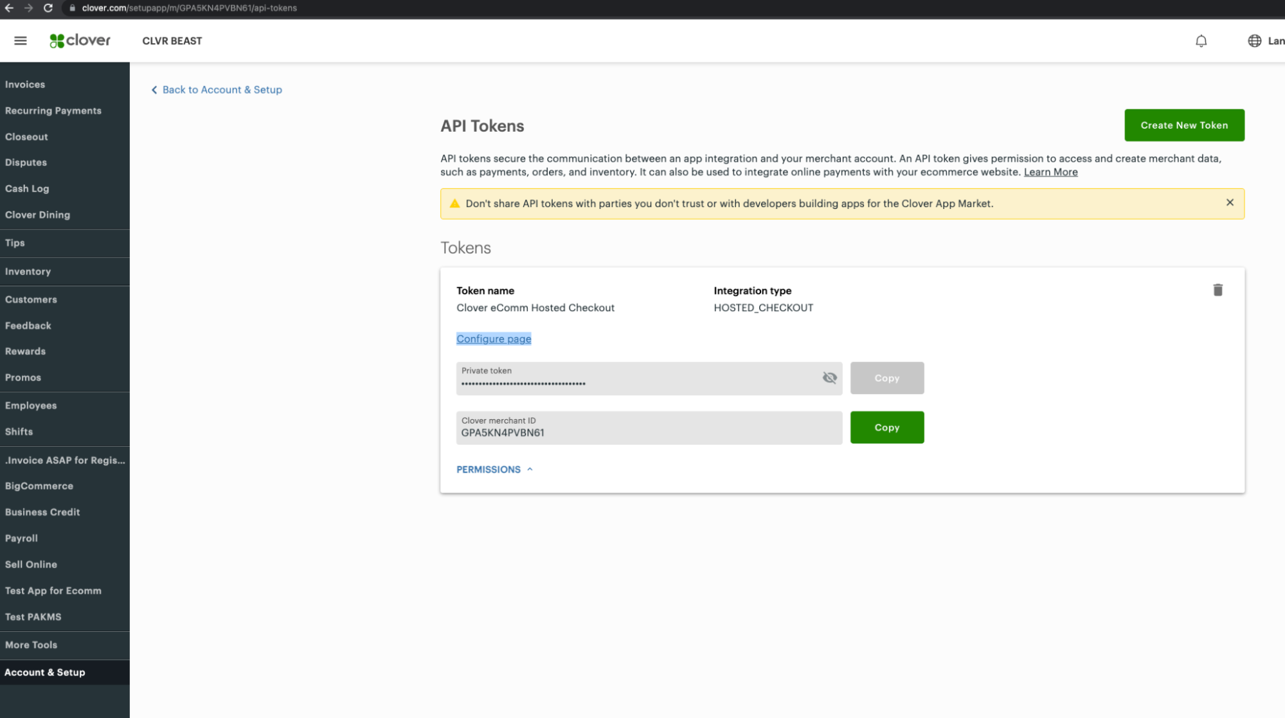Open Inventory in the sidebar
This screenshot has width=1285, height=718.
point(28,271)
